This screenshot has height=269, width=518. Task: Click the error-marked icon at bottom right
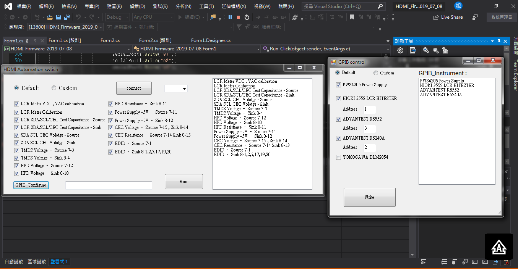tap(506, 262)
